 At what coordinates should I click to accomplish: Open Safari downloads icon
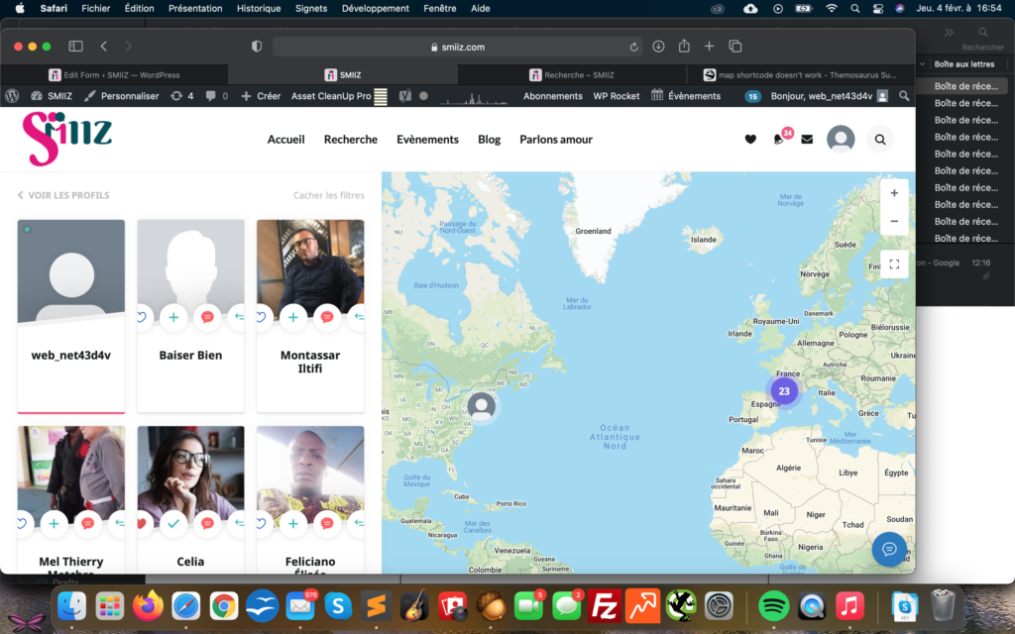coord(658,46)
